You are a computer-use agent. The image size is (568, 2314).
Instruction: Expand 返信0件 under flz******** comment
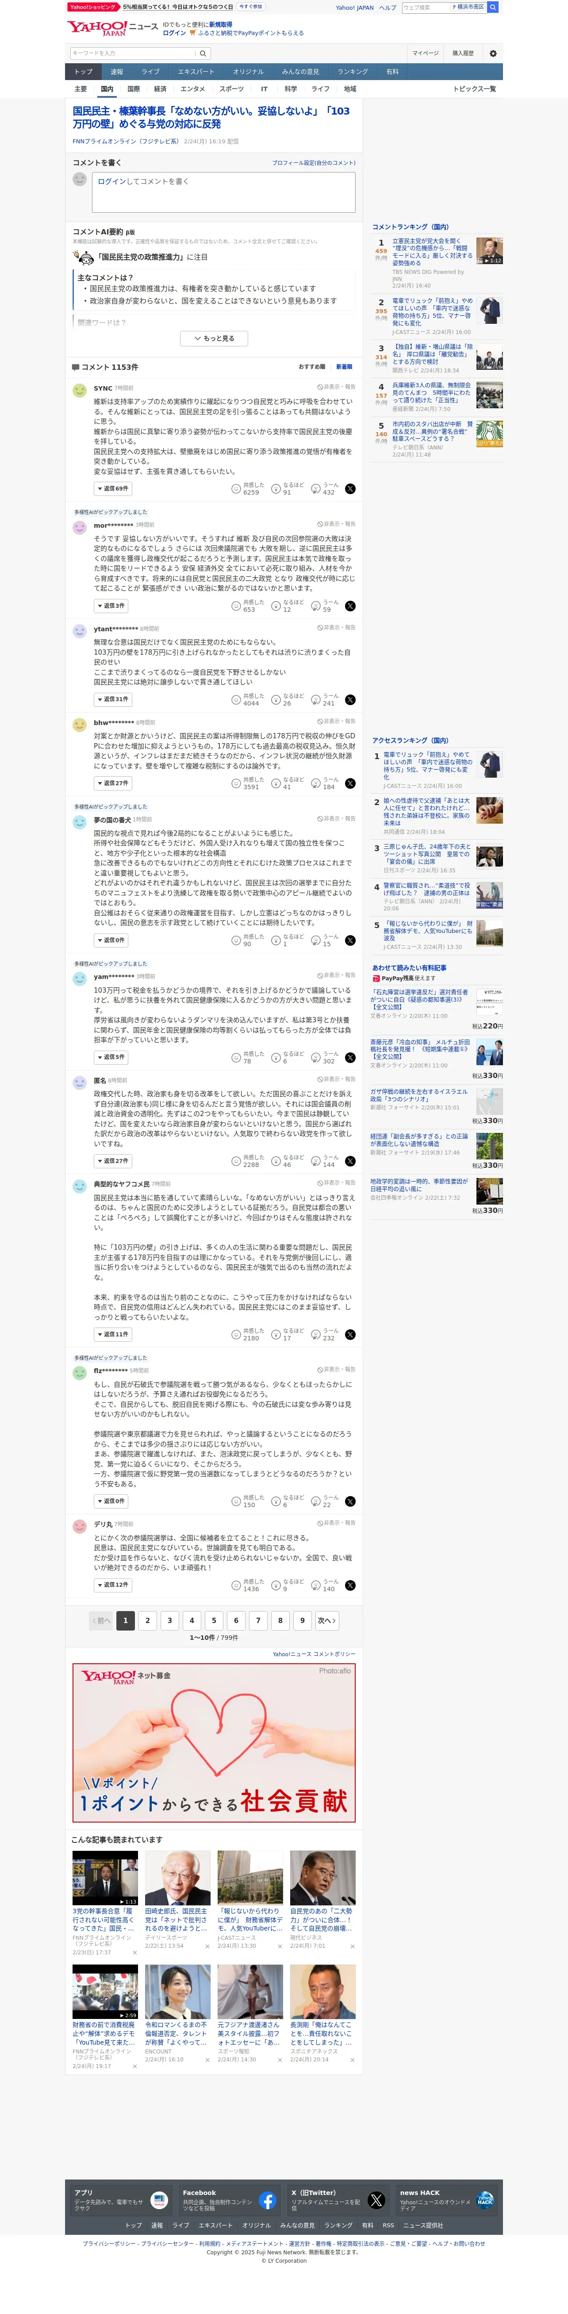111,1502
